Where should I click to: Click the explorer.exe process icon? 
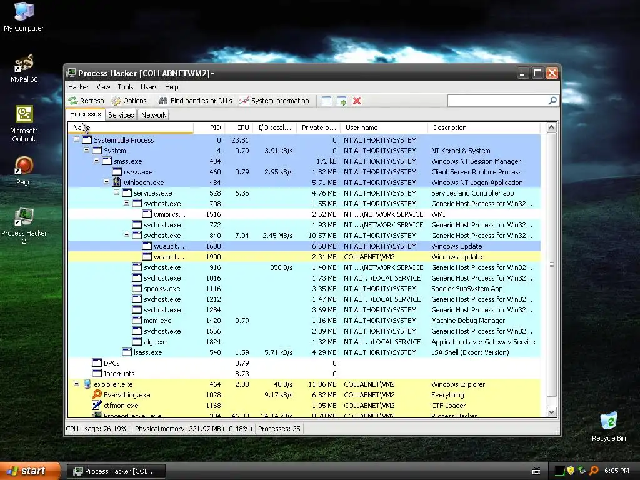pos(87,384)
